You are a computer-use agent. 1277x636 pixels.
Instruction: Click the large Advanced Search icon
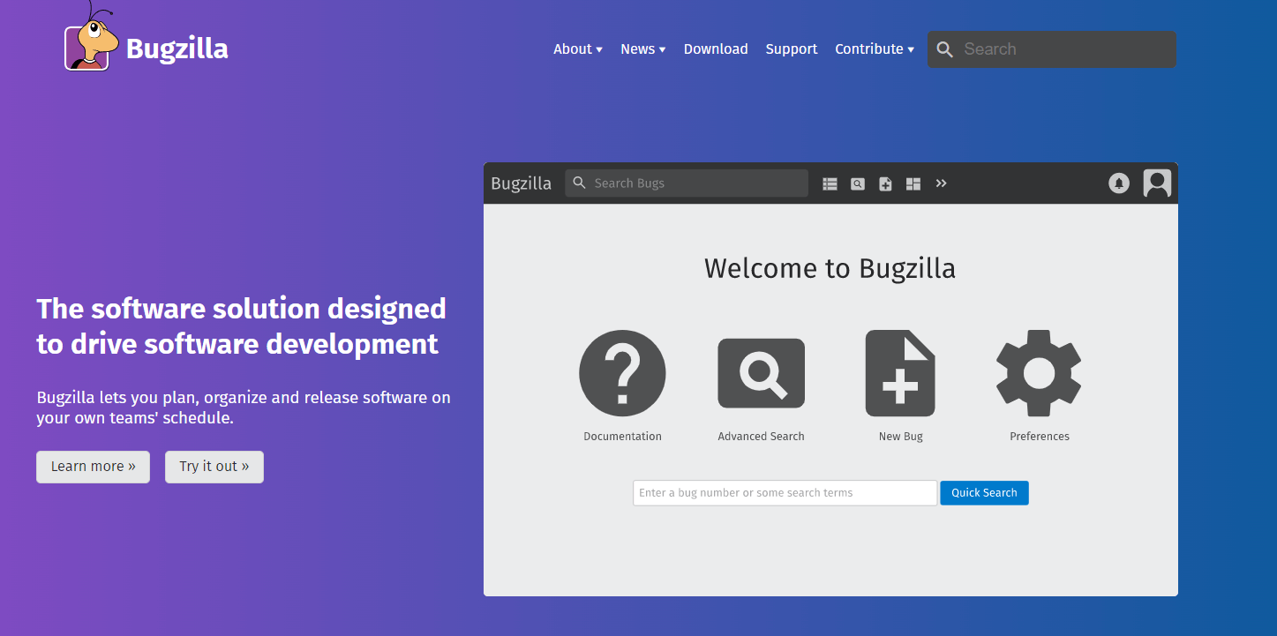point(762,373)
